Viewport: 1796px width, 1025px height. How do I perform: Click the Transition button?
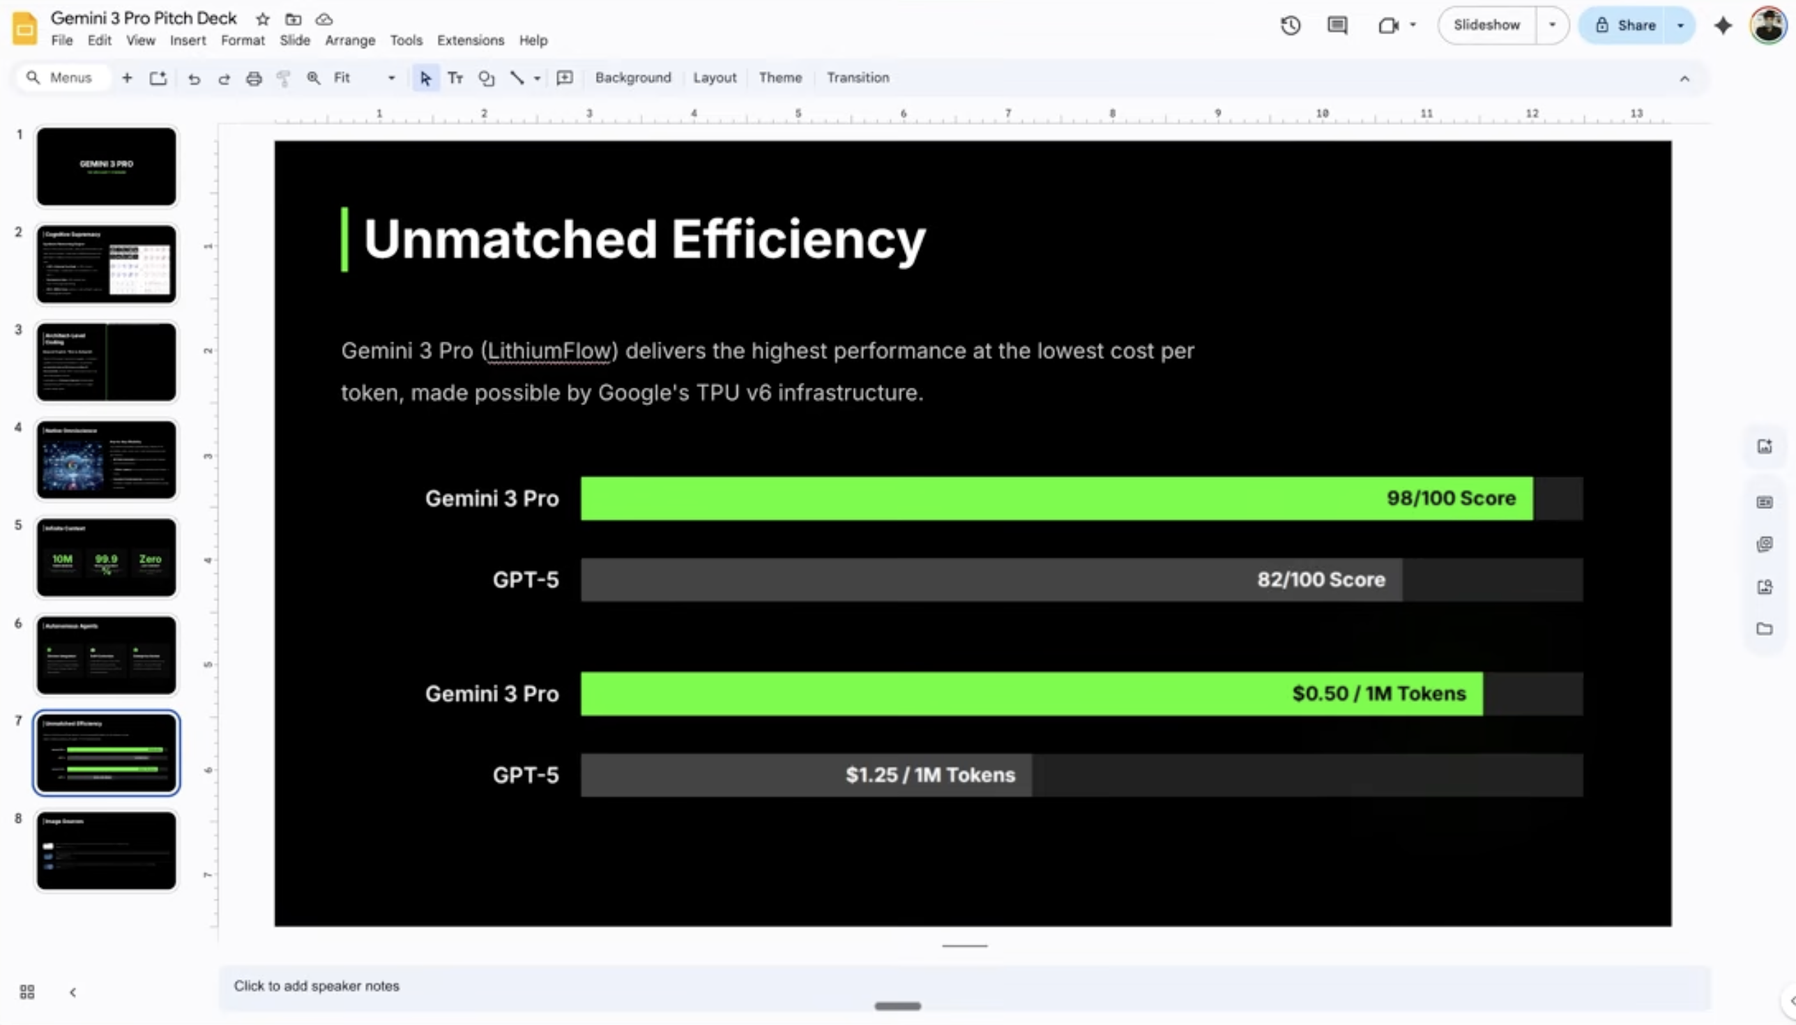[857, 78]
